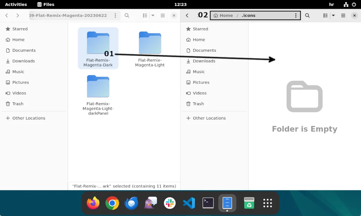Open the path bar menu next to .icons
This screenshot has width=361, height=216.
pyautogui.click(x=295, y=15)
